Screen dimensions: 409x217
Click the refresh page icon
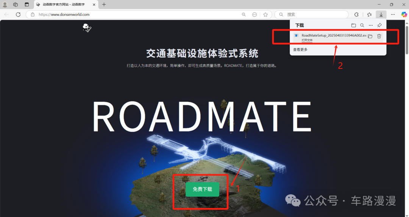[x=18, y=15]
